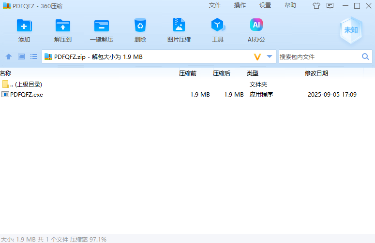Click the 文件夹 type cell
This screenshot has height=243, width=375.
tap(258, 84)
